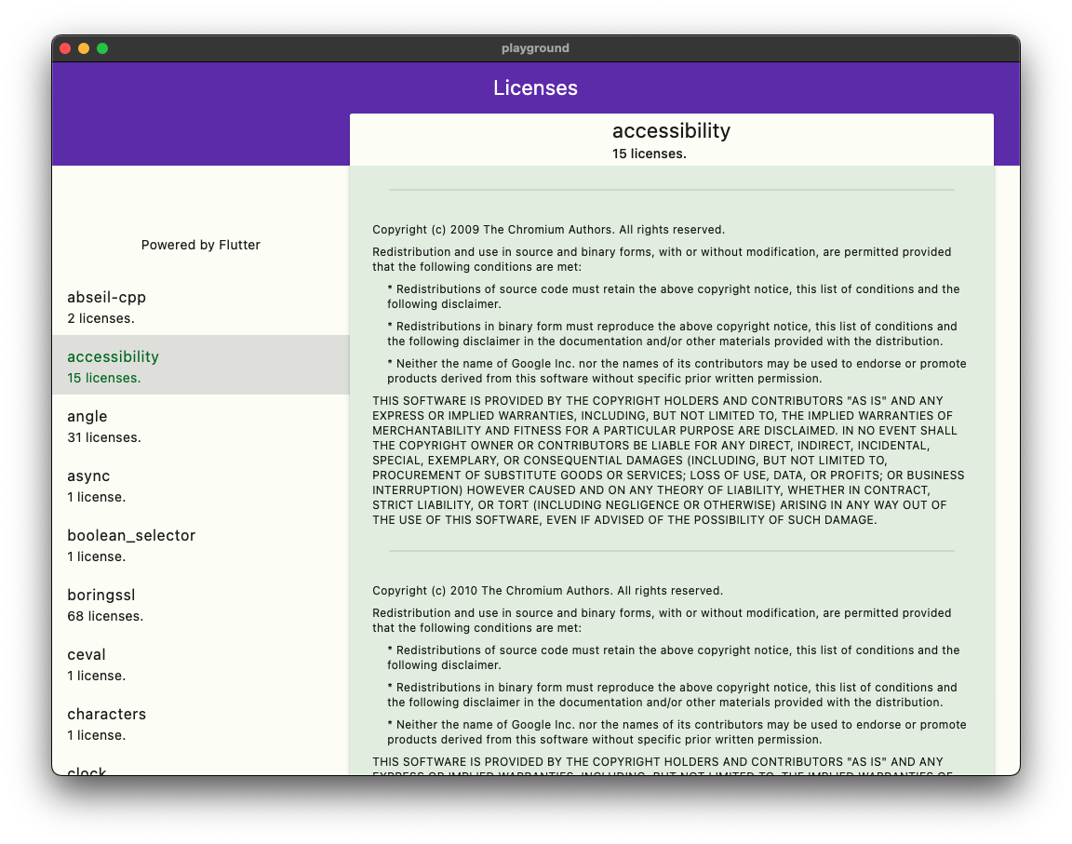The width and height of the screenshot is (1072, 844).
Task: Click the 2010 Chromium Authors copyright line
Action: tap(547, 590)
